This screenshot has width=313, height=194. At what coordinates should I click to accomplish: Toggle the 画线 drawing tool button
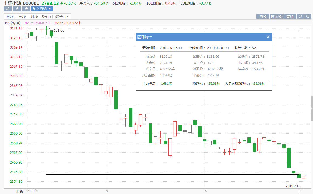263,16
